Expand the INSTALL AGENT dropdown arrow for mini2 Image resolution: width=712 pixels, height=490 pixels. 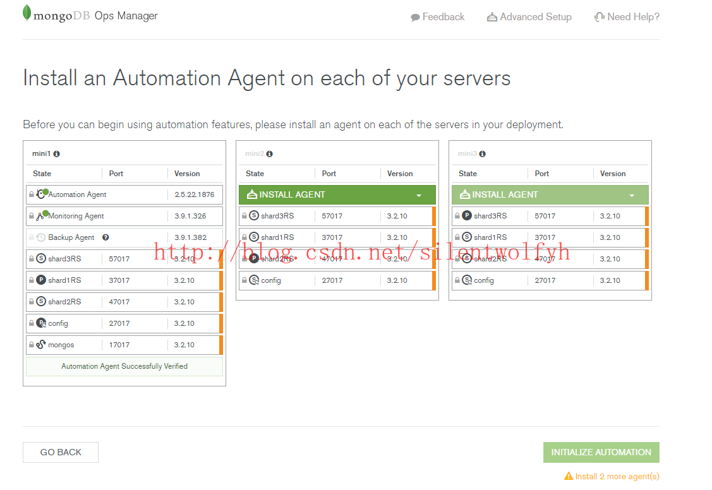tap(419, 196)
